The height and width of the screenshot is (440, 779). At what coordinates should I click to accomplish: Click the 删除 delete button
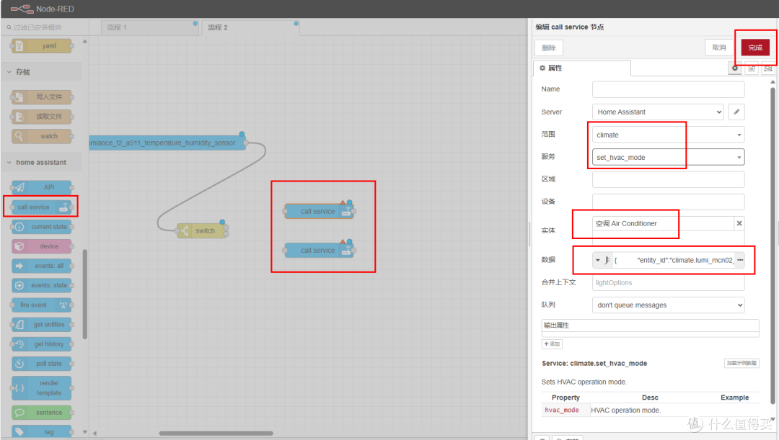click(x=549, y=48)
